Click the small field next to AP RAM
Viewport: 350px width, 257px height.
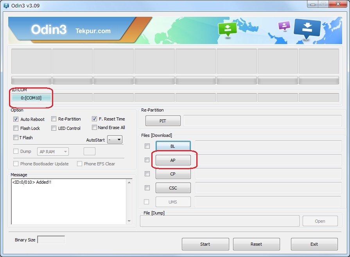tap(90, 152)
